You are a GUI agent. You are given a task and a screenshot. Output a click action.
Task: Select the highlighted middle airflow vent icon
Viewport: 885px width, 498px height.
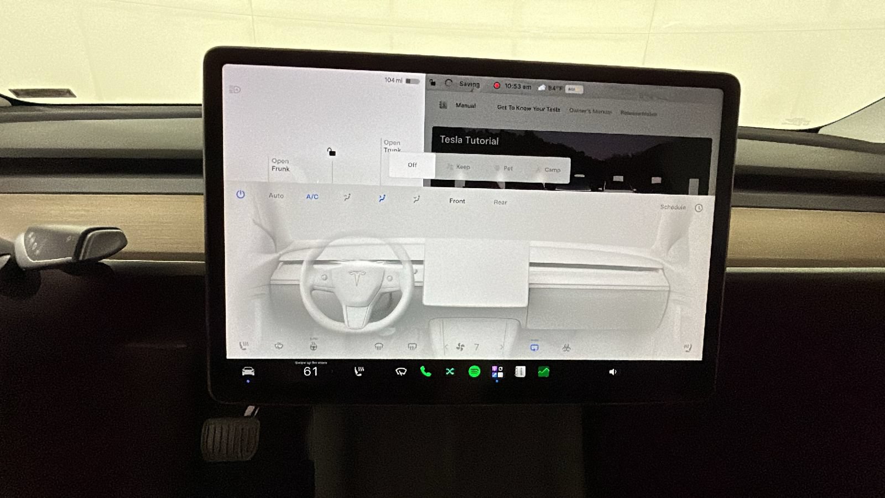382,198
